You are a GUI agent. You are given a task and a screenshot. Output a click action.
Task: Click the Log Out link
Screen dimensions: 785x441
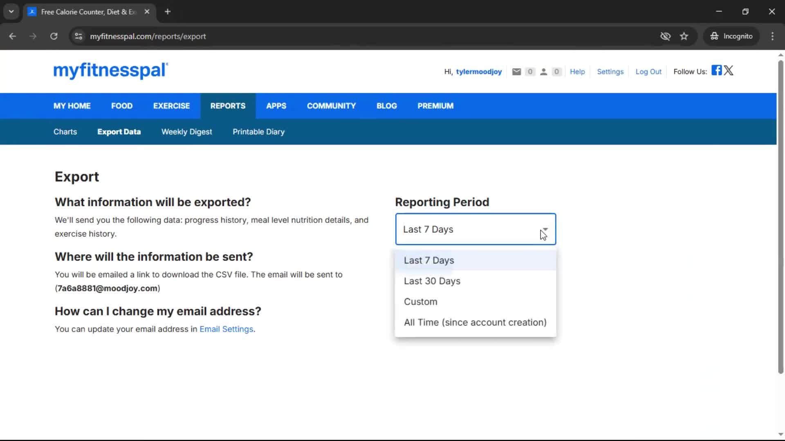pos(648,72)
